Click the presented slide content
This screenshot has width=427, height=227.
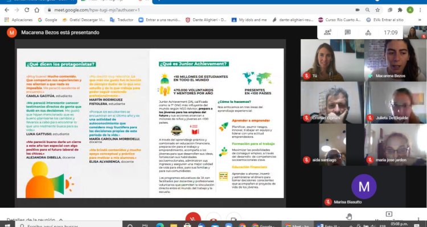(150, 123)
